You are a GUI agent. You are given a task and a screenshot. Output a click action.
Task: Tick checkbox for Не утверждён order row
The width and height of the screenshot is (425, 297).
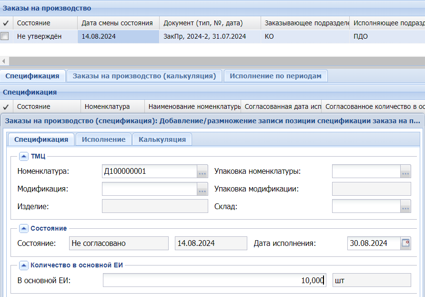pyautogui.click(x=5, y=36)
